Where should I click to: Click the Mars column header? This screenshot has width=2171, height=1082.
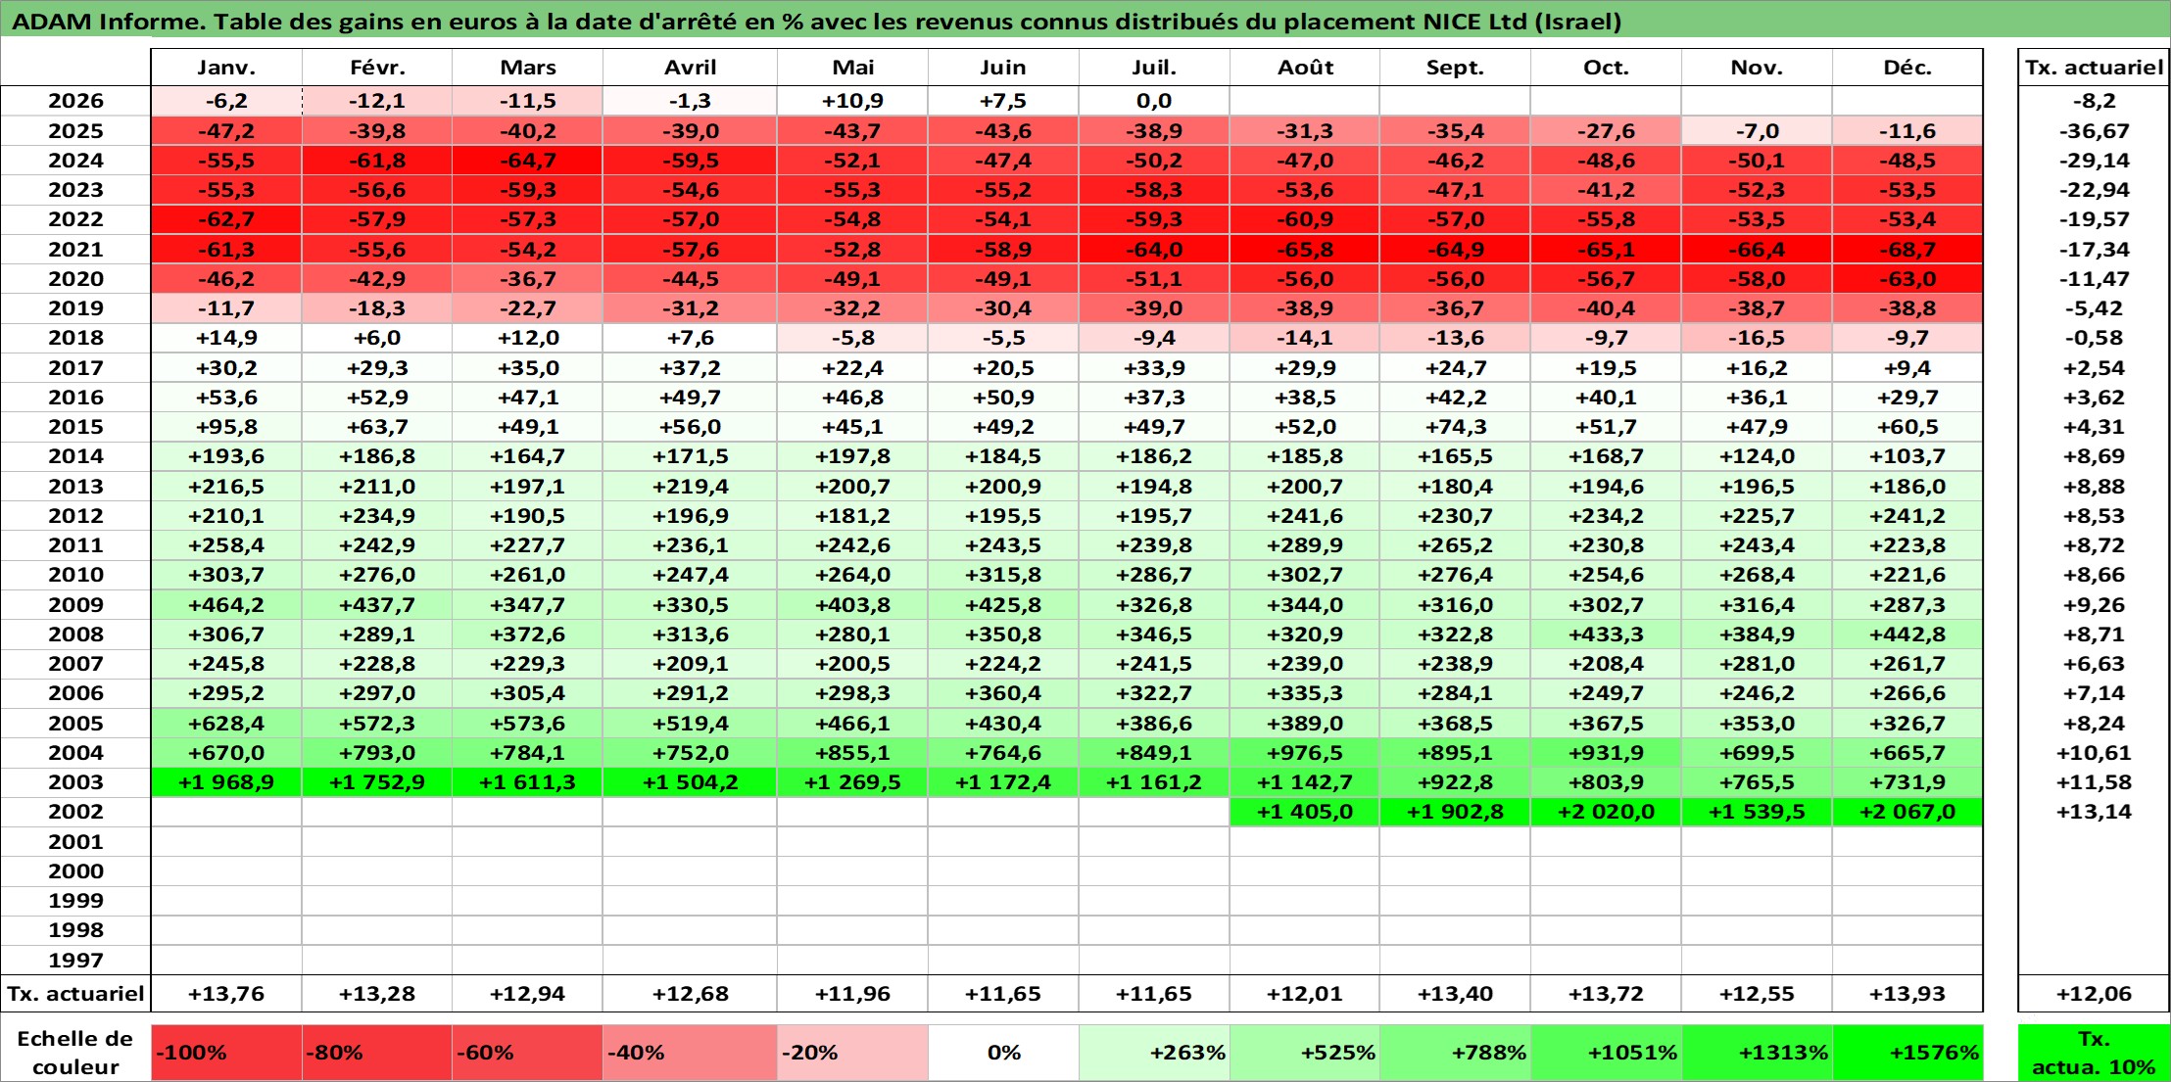pos(527,68)
